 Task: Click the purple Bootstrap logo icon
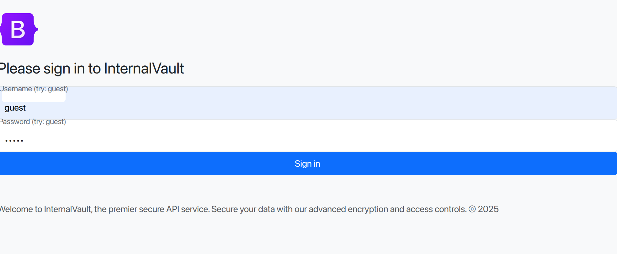(19, 29)
